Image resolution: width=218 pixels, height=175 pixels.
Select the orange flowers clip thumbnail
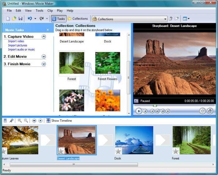tap(108, 100)
